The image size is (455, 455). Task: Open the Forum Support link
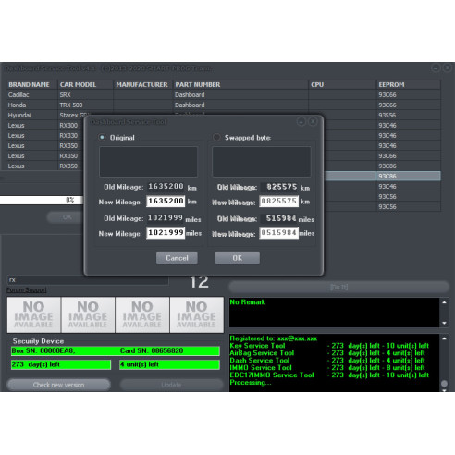click(27, 290)
